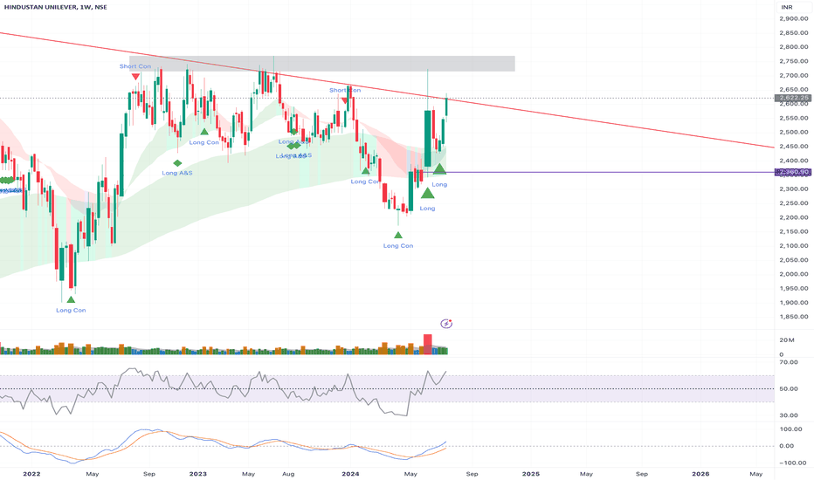This screenshot has height=480, width=814.
Task: Click the 20M volume axis label
Action: click(x=786, y=339)
